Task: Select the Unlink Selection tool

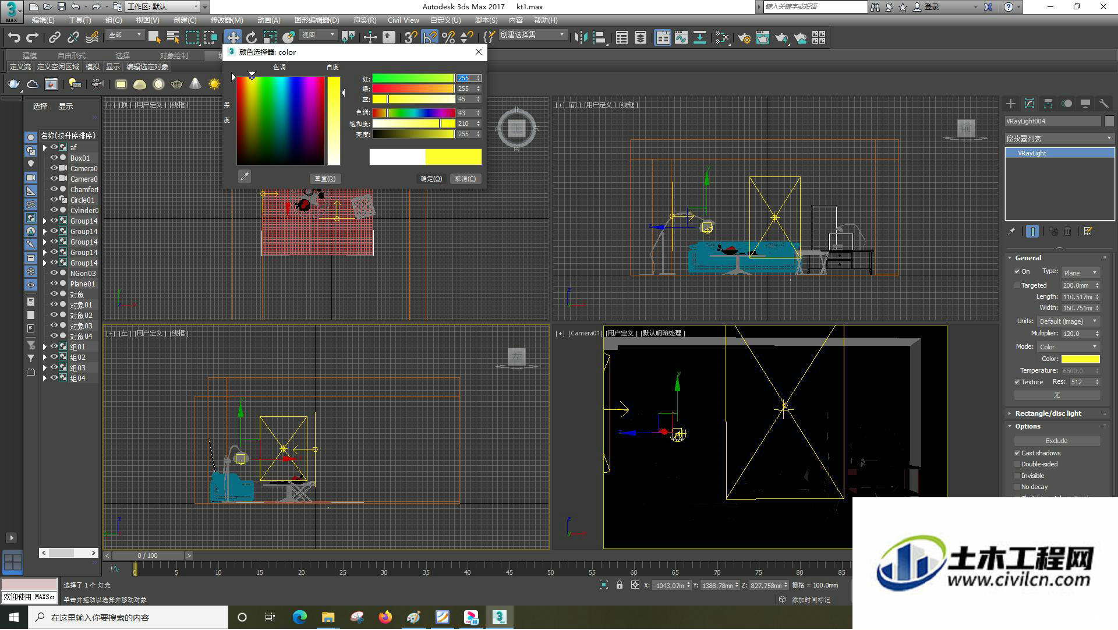Action: click(73, 38)
